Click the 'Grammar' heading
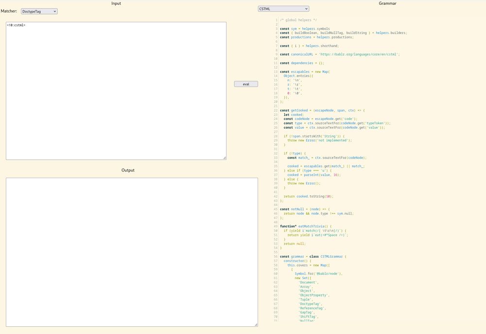Viewport: 486px width, 334px height. (x=387, y=3)
